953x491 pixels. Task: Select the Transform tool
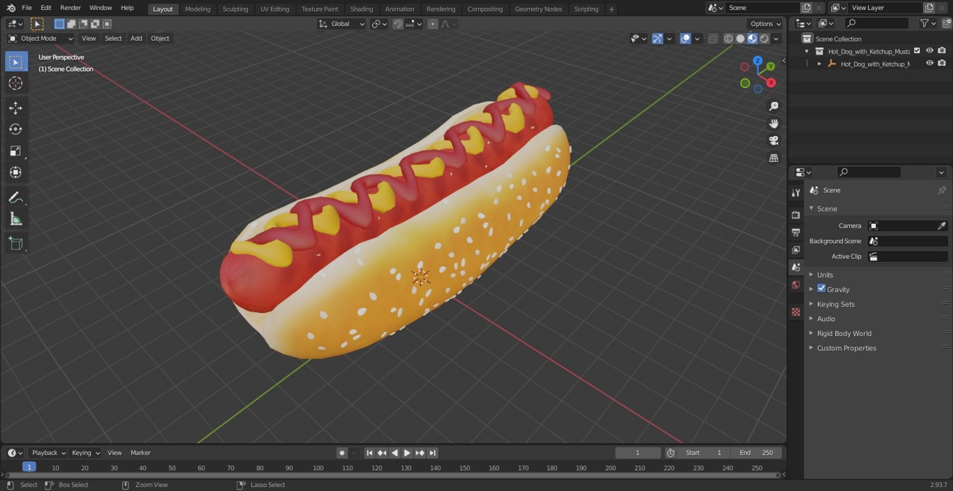(16, 172)
